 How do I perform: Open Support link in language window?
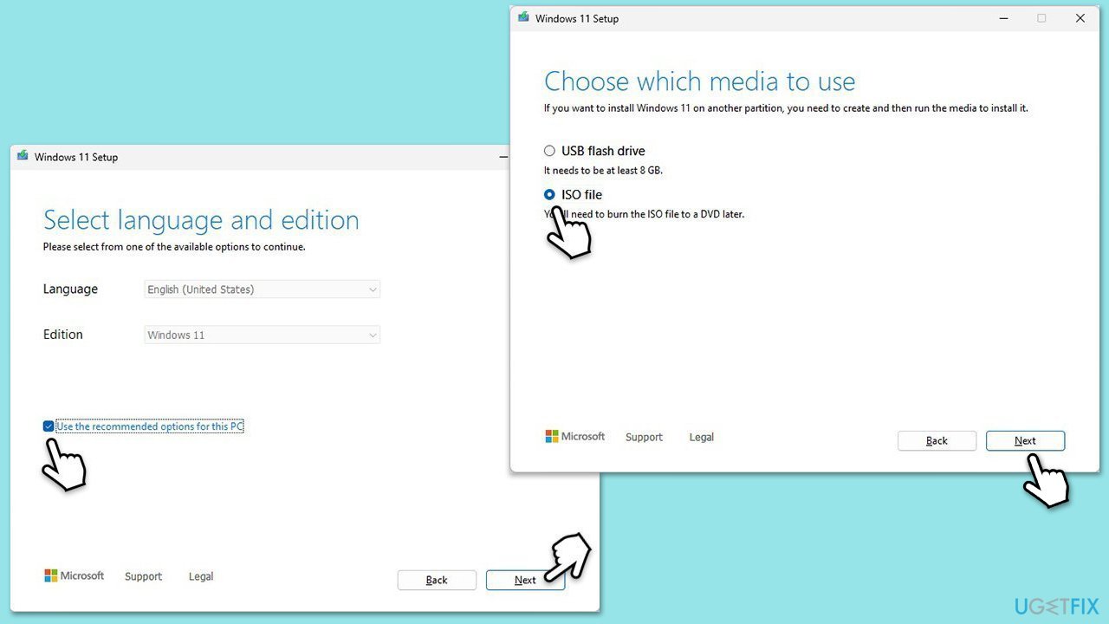143,576
